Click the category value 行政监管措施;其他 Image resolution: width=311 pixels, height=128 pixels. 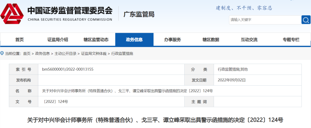(233, 69)
